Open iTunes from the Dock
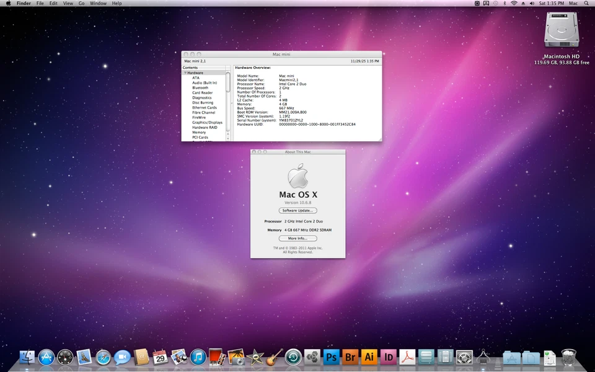The height and width of the screenshot is (372, 595). pos(198,357)
